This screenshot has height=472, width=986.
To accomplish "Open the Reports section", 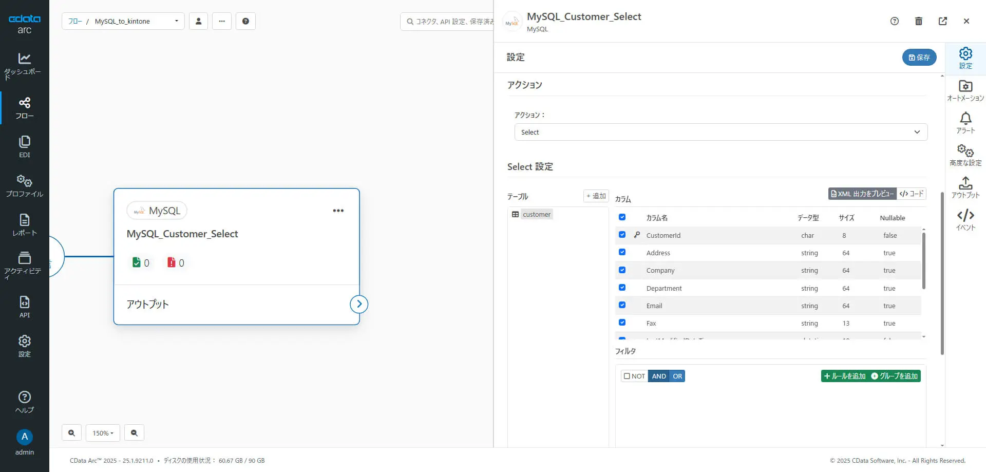I will 24,225.
